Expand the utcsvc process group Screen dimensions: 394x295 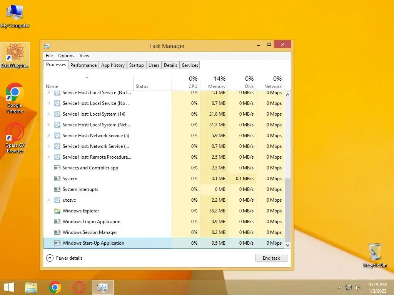49,200
